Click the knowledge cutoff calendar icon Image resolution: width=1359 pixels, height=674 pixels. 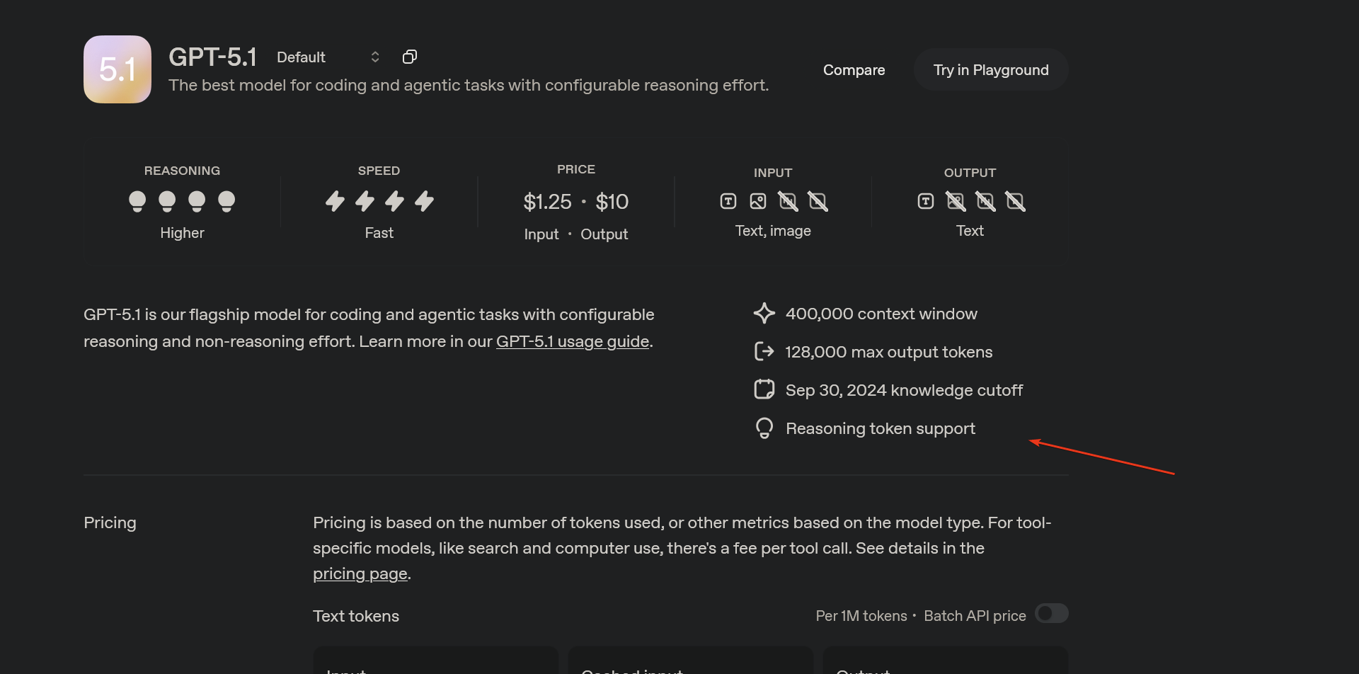tap(764, 389)
